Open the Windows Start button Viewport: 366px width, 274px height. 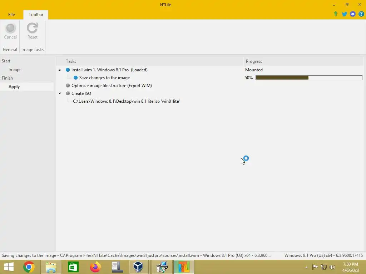click(9, 267)
